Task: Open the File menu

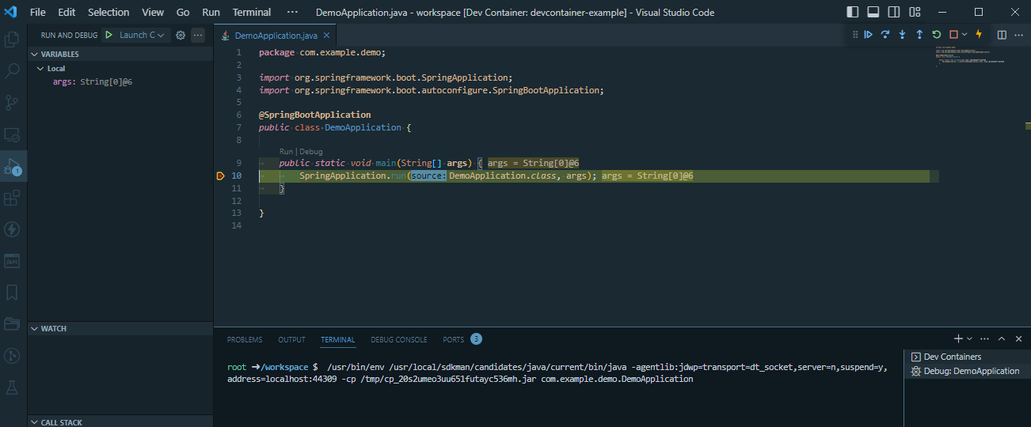Action: click(37, 12)
